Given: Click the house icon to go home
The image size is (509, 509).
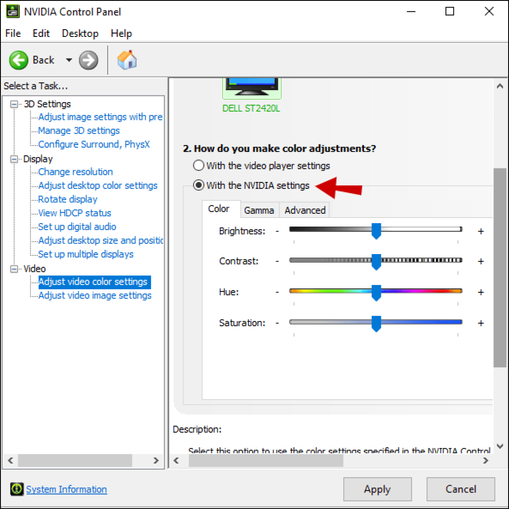Looking at the screenshot, I should click(127, 60).
